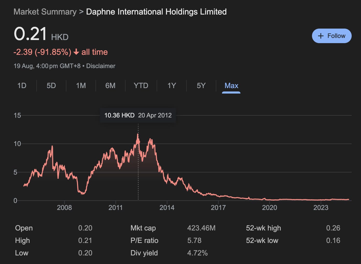The height and width of the screenshot is (264, 361).
Task: Click the 2008 x-axis label
Action: click(64, 208)
